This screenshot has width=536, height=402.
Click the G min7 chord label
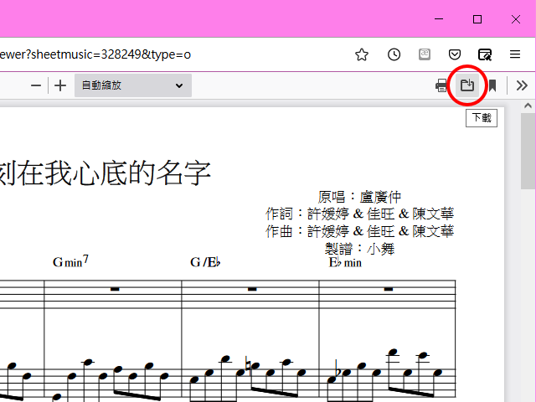70,262
